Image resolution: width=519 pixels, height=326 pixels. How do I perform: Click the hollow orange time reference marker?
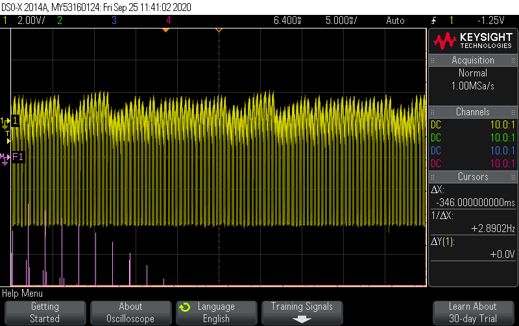[219, 30]
